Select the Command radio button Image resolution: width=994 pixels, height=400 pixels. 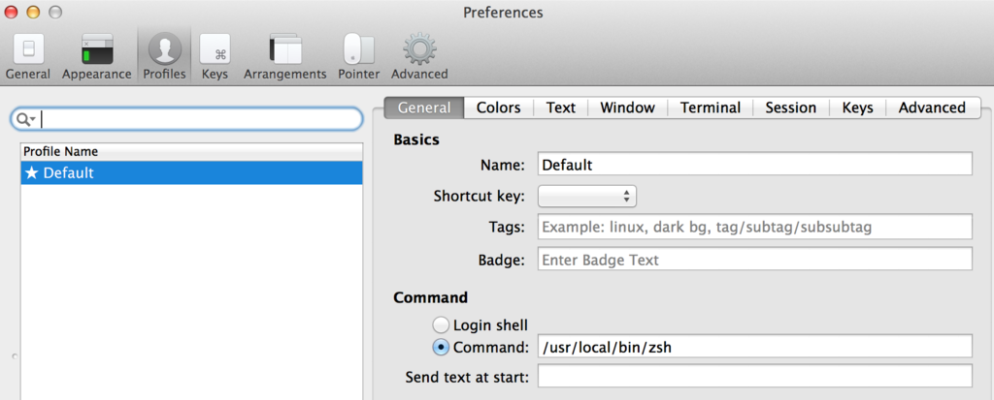441,347
